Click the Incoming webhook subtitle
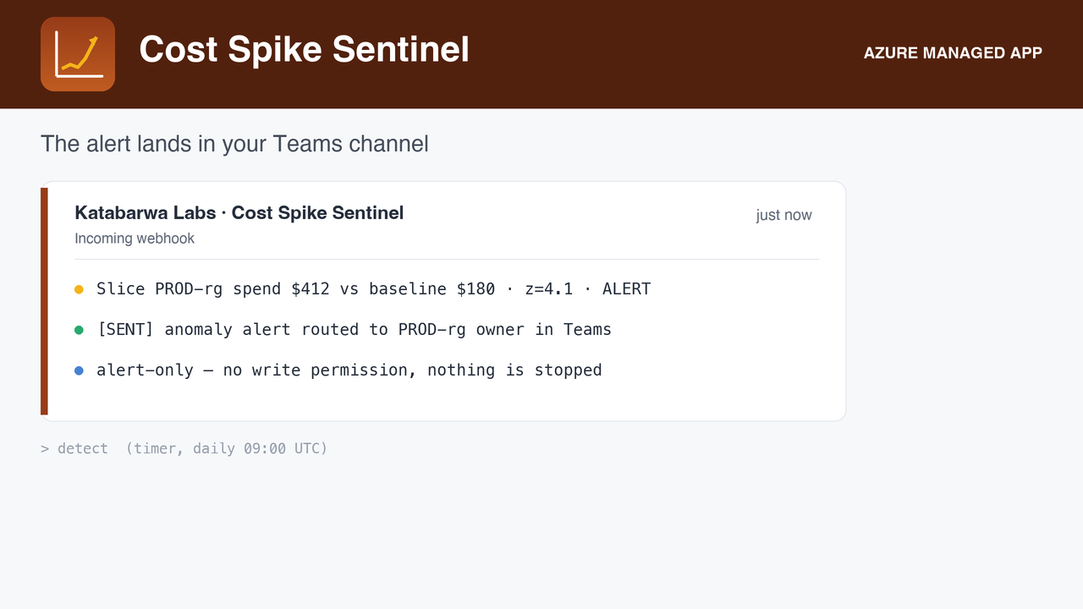 pyautogui.click(x=135, y=239)
